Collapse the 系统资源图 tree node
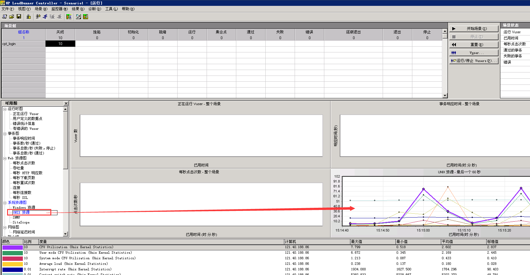The image size is (530, 275). 5,203
